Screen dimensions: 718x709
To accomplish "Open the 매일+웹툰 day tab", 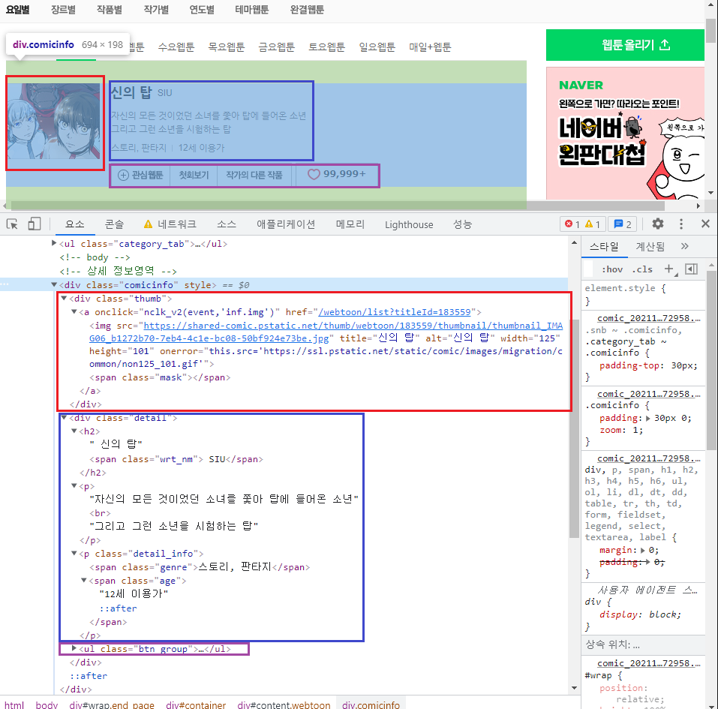I will (x=430, y=47).
